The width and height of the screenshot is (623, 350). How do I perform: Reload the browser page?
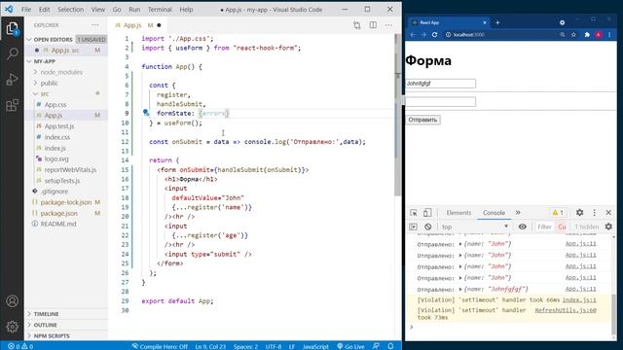click(x=435, y=35)
